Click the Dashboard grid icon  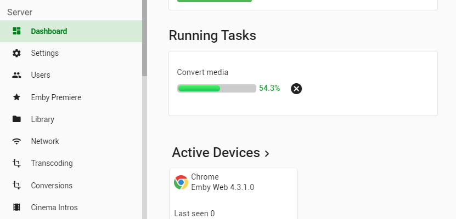(17, 31)
